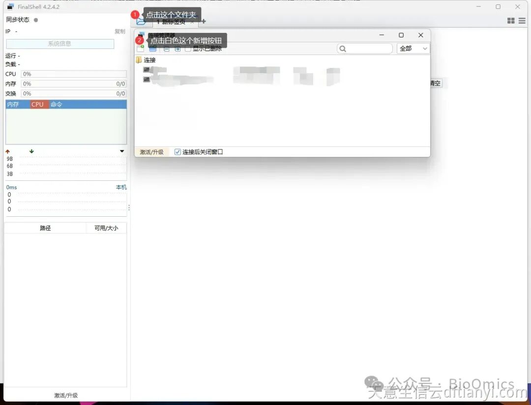Image resolution: width=531 pixels, height=405 pixels.
Task: Open the hamburger menu at top right
Action: coord(522,21)
